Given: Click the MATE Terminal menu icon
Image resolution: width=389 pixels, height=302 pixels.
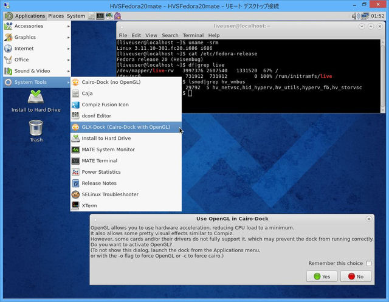Looking at the screenshot, I should tap(75, 160).
